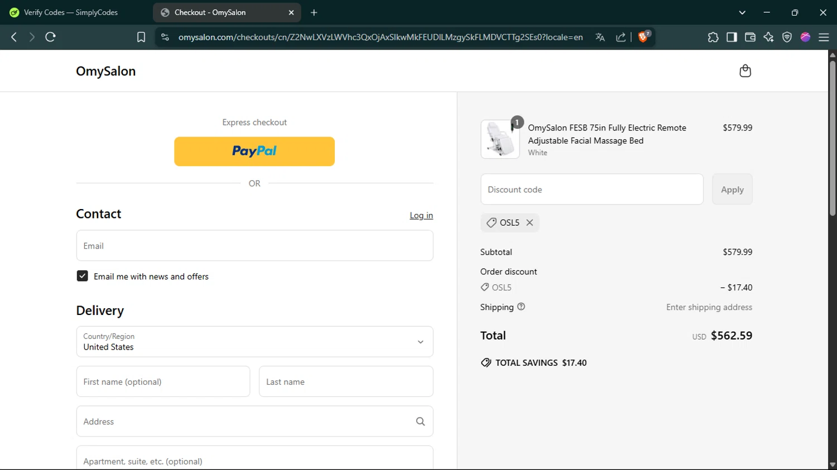Restore down the browser window

[795, 12]
